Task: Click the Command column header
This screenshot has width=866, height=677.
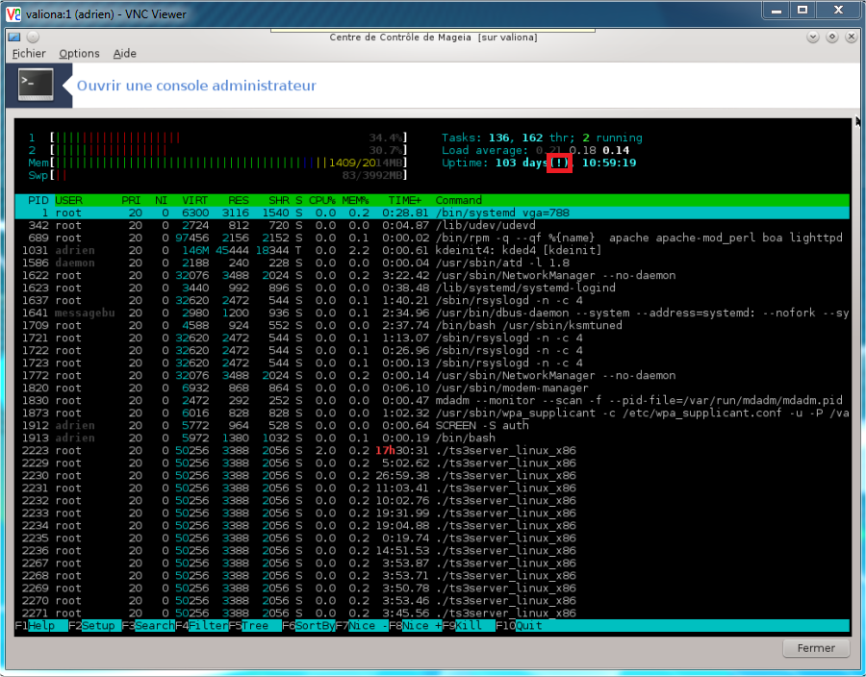Action: [x=458, y=200]
